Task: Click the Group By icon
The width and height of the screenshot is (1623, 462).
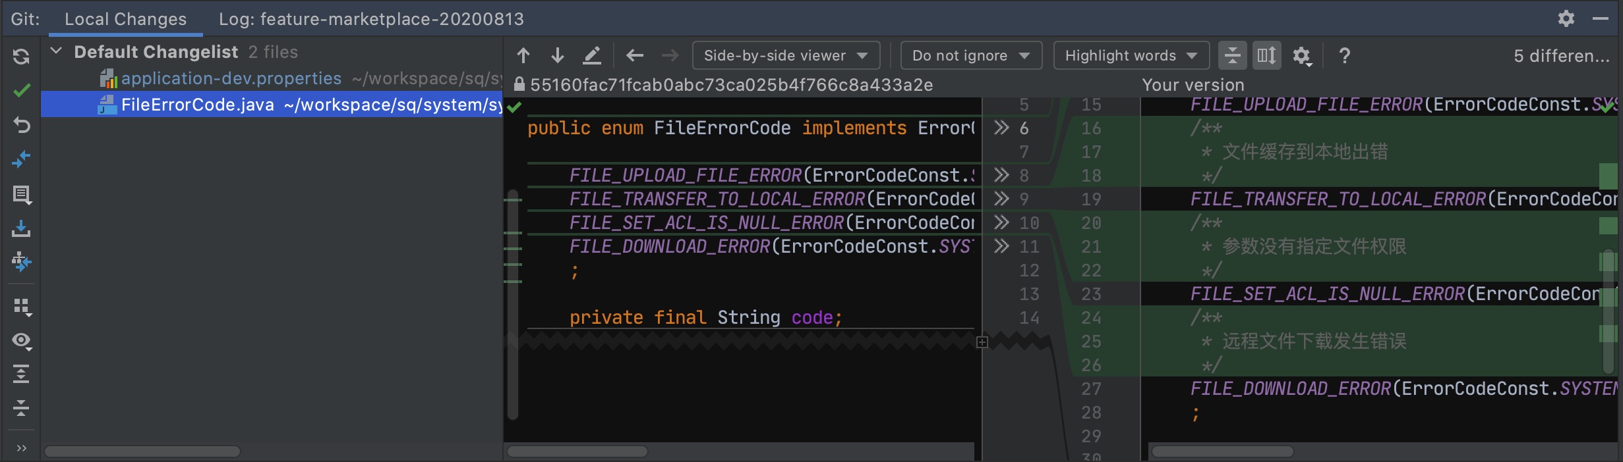Action: [21, 306]
